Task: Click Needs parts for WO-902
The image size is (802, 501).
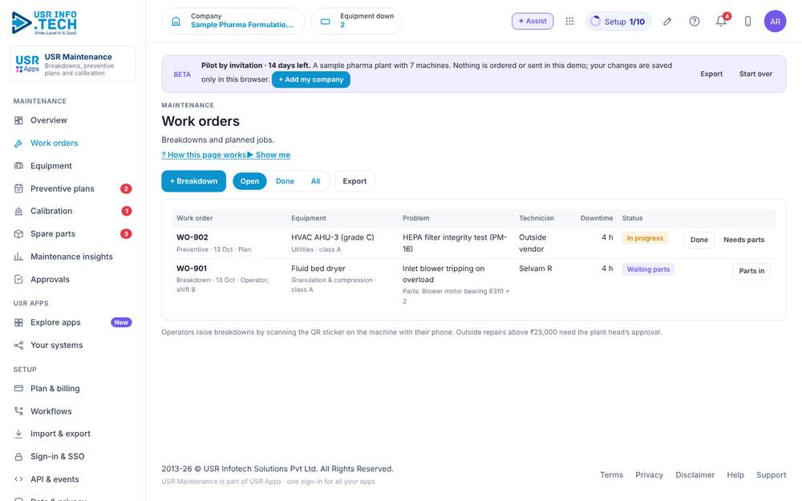Action: pos(743,240)
